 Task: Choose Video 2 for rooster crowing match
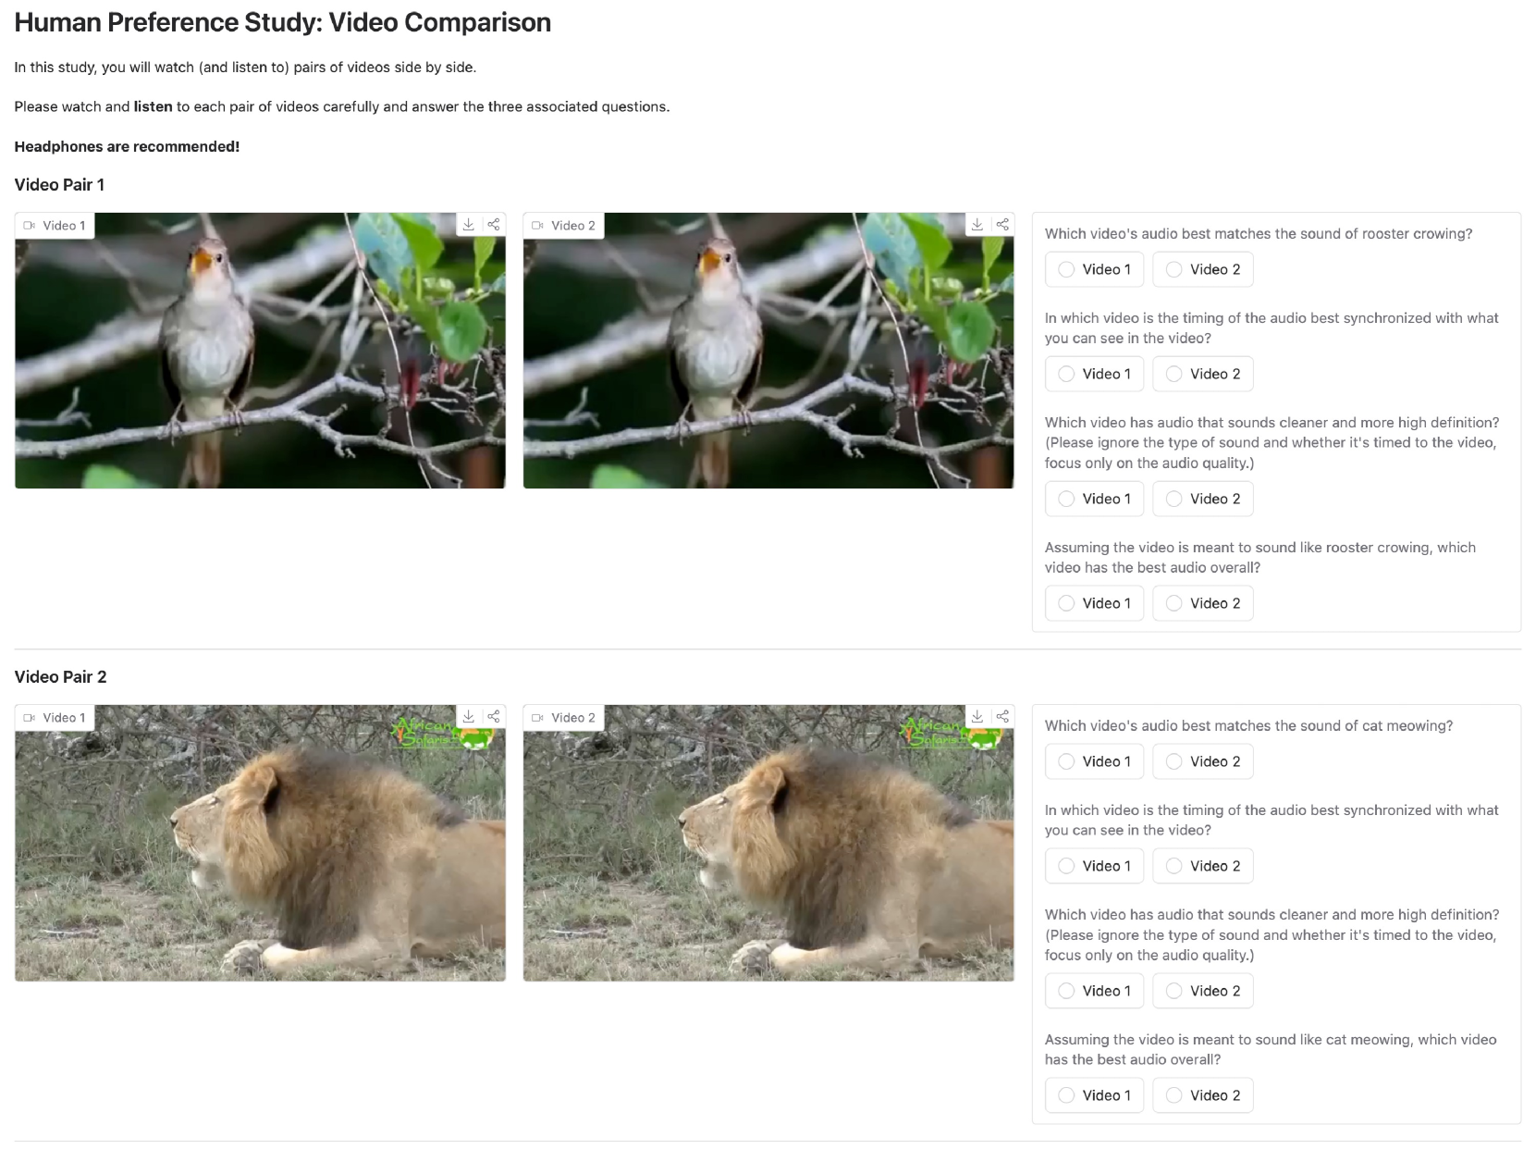[1202, 269]
